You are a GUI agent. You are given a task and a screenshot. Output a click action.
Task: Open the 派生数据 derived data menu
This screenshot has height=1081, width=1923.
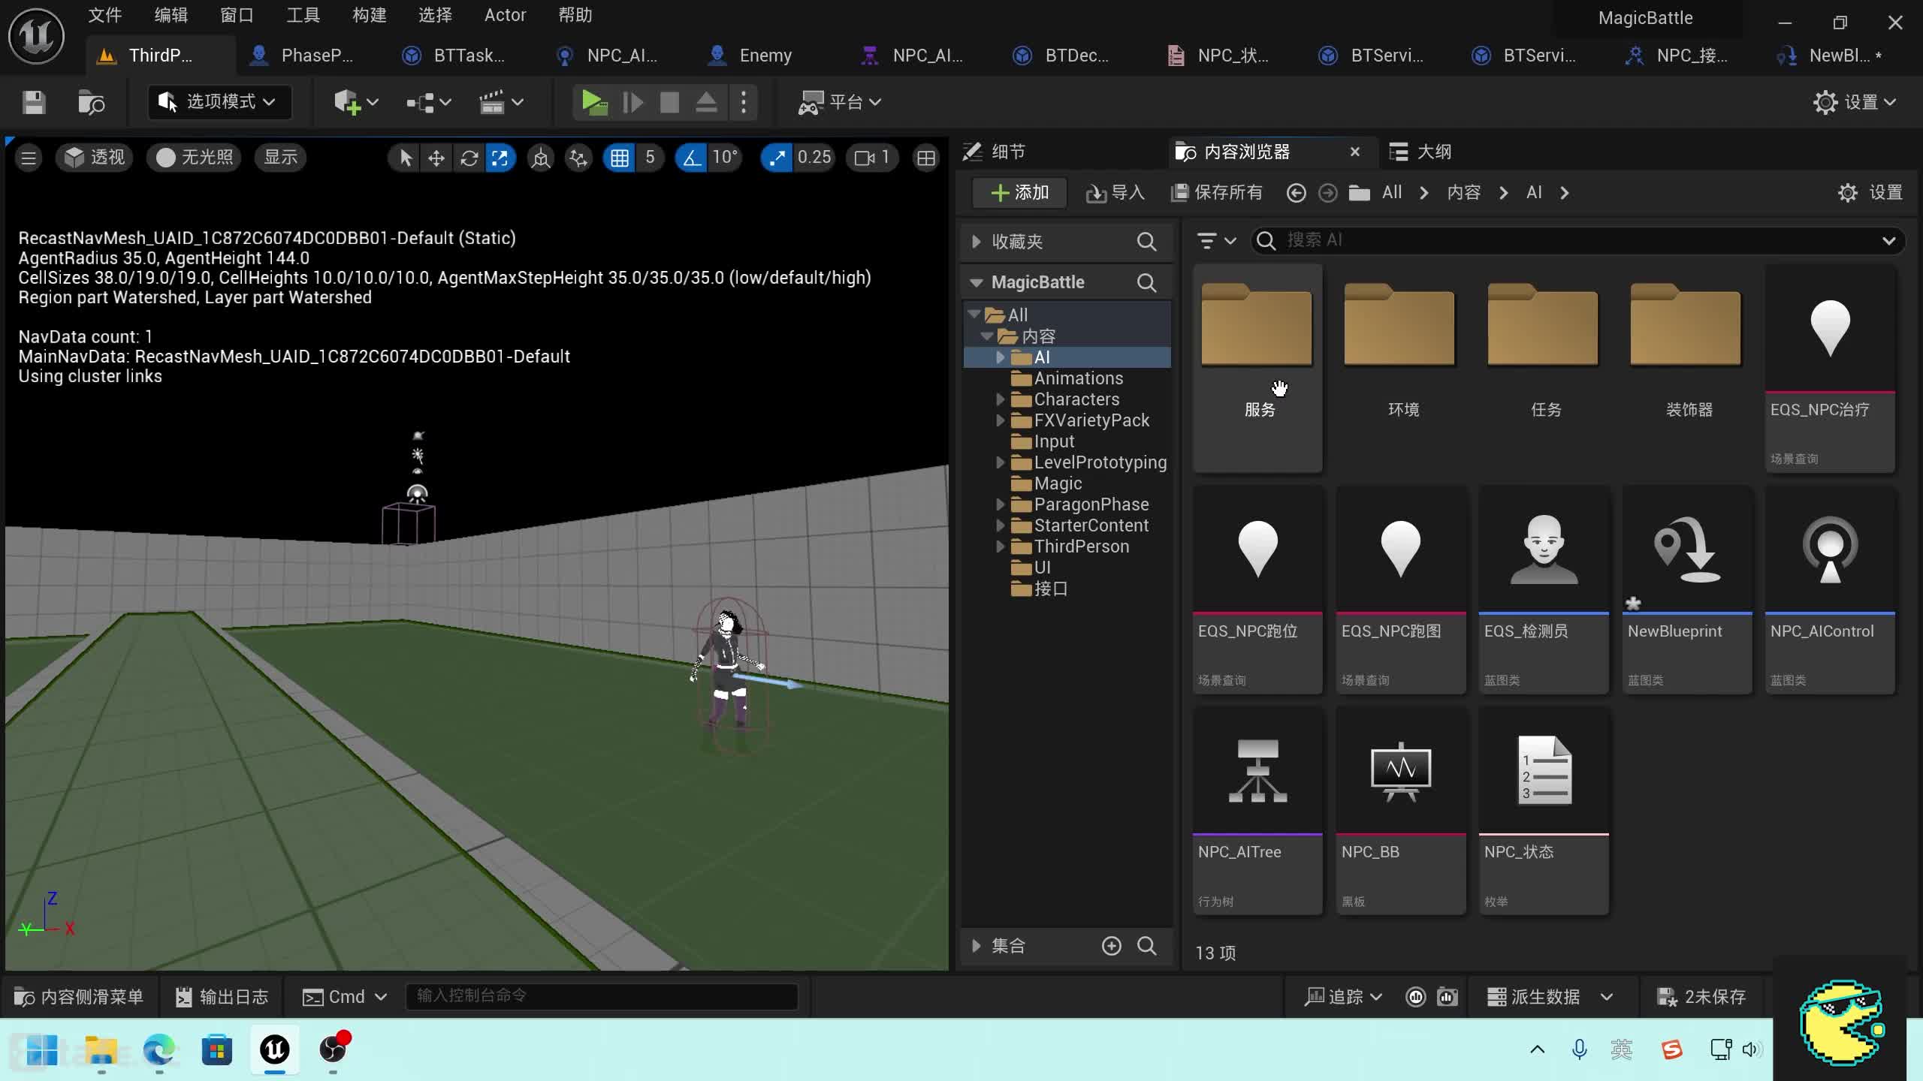(x=1550, y=997)
